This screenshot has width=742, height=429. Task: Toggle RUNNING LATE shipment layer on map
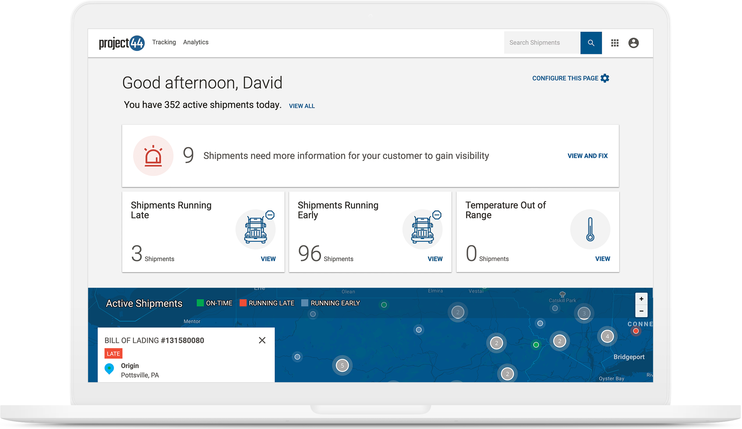click(x=244, y=303)
